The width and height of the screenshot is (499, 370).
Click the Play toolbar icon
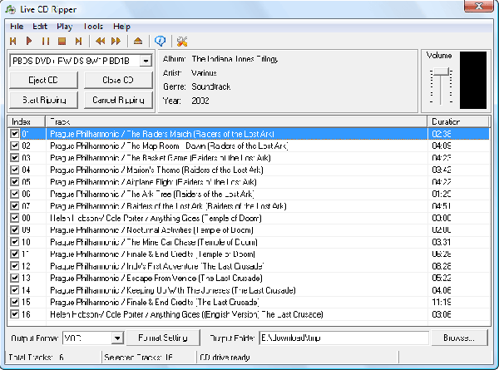pos(29,41)
